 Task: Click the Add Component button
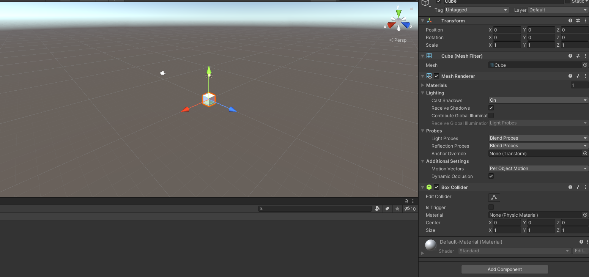tap(504, 269)
